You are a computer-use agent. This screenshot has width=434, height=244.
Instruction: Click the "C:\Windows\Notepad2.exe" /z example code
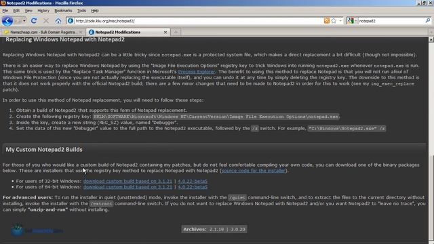click(347, 129)
